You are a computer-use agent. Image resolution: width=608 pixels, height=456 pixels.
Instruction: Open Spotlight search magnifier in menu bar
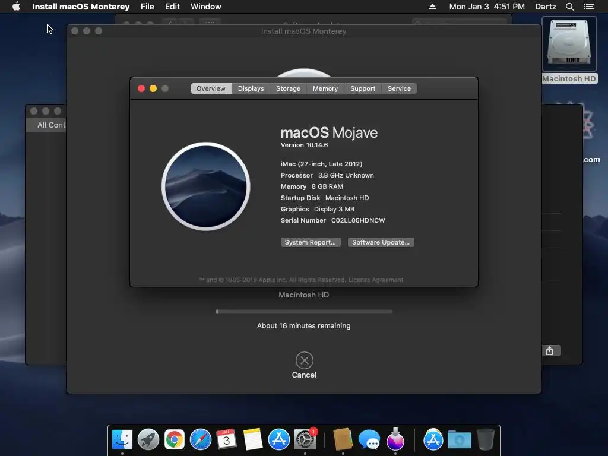point(569,7)
